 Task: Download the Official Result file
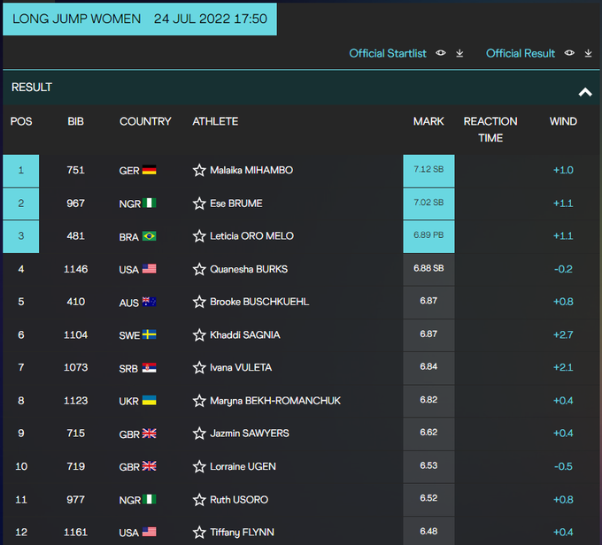[589, 54]
